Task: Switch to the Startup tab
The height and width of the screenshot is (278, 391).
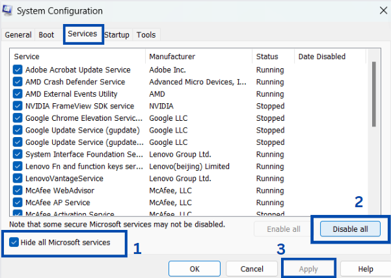Action: tap(117, 35)
